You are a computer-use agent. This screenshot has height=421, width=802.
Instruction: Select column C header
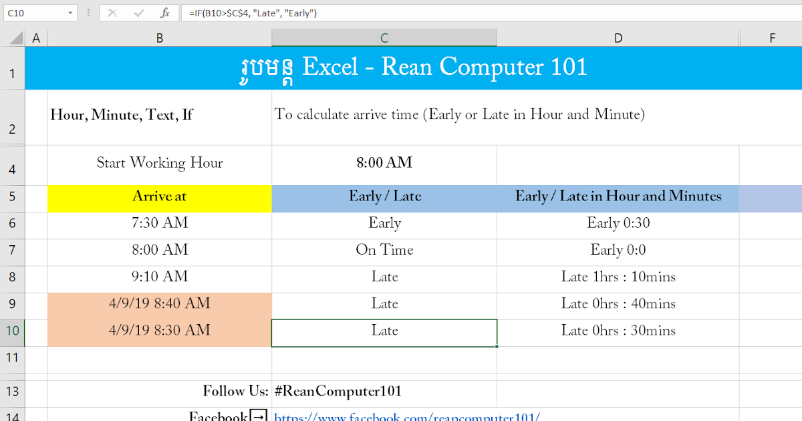384,37
